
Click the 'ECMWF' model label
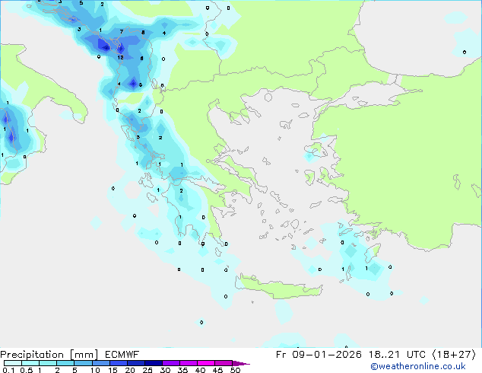(x=122, y=355)
